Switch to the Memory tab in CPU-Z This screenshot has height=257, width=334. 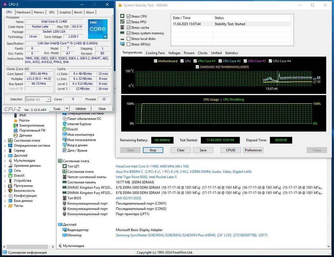pyautogui.click(x=39, y=12)
